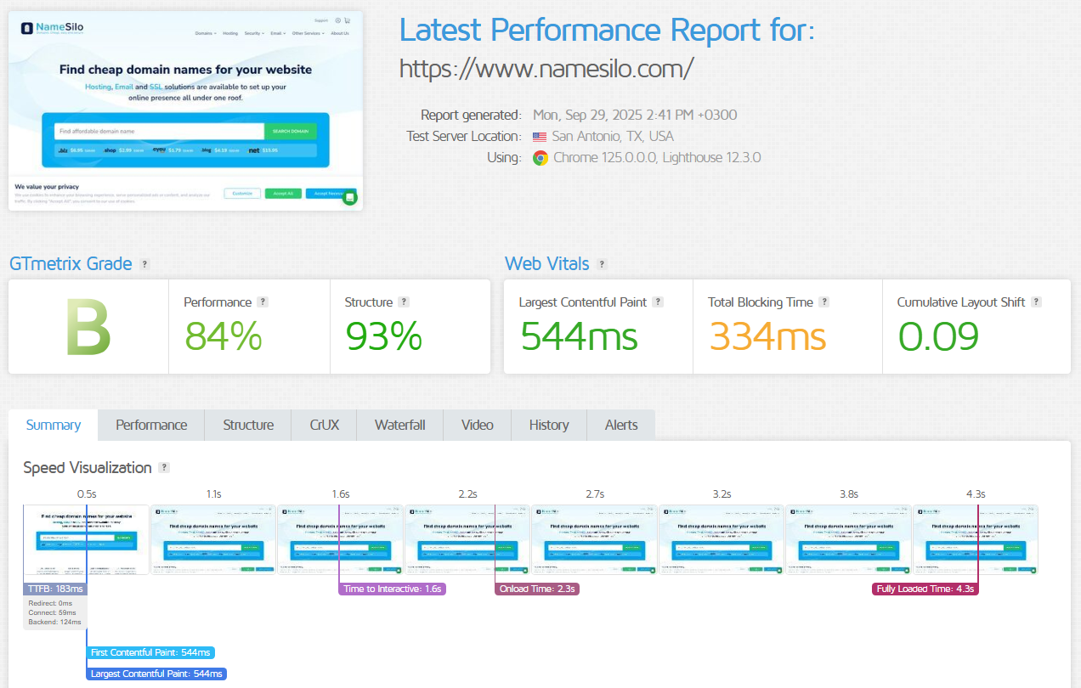Screen dimensions: 1081x688
Task: Select the 1.6s filmstrip frame
Action: 340,539
